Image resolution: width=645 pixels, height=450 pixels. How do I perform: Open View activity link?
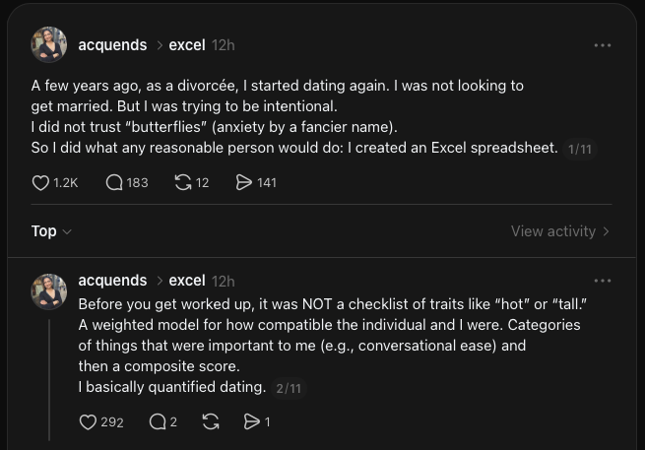559,231
